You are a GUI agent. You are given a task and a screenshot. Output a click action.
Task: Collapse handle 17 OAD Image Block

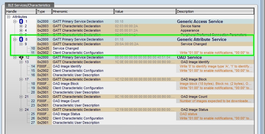click(x=21, y=79)
